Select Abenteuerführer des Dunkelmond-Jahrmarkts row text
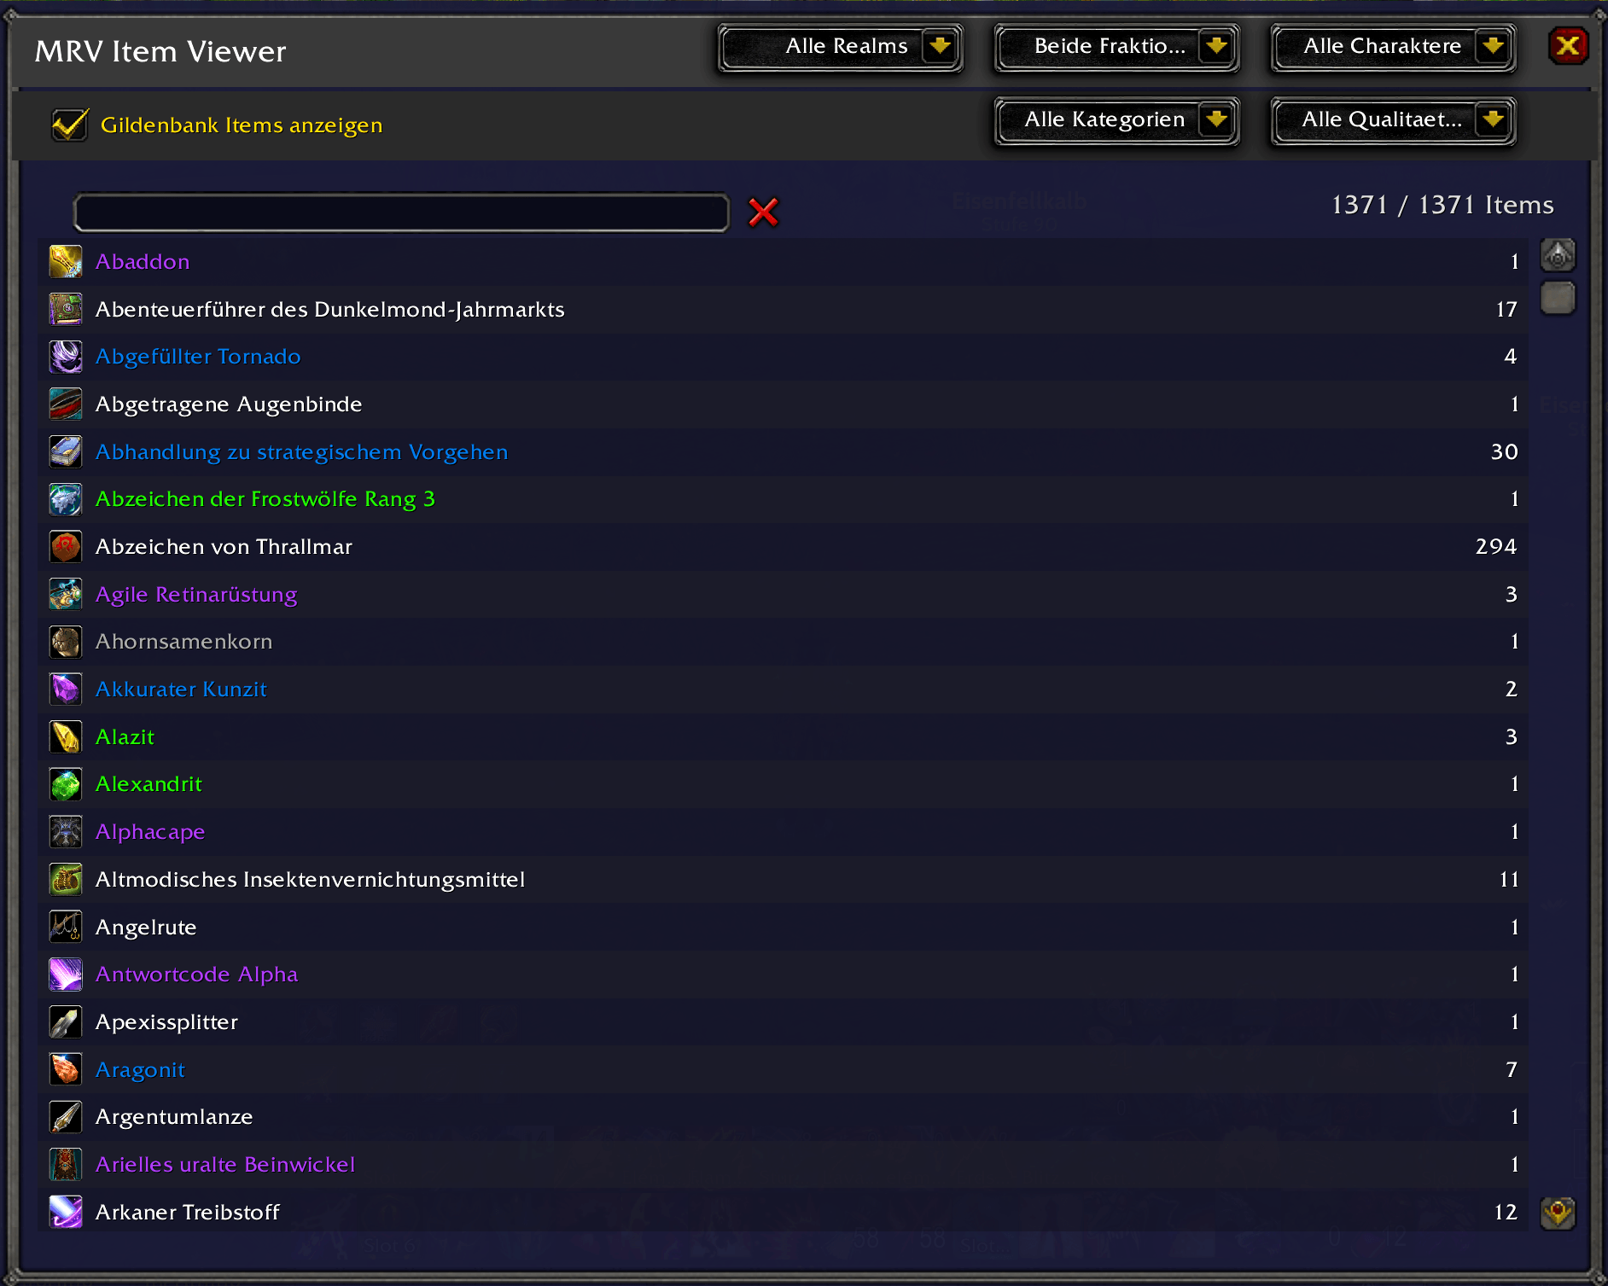 coord(330,310)
